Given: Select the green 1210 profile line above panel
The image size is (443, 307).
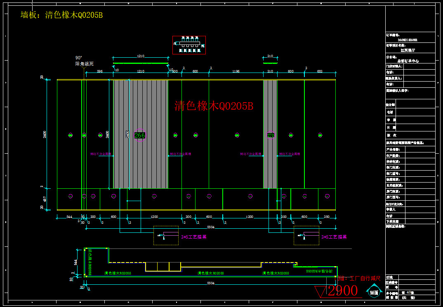Looking at the screenshot, I should (x=141, y=63).
